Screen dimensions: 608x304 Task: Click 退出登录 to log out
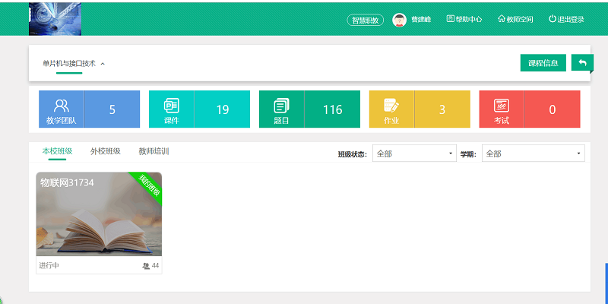[x=566, y=20]
